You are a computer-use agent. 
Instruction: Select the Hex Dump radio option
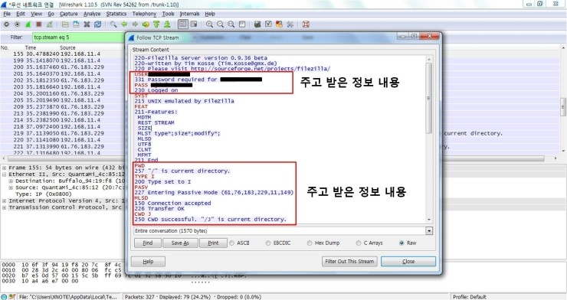click(x=310, y=243)
